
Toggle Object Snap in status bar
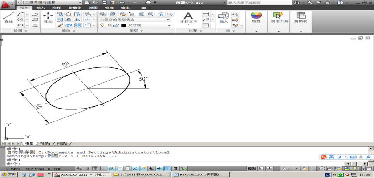[119, 169]
